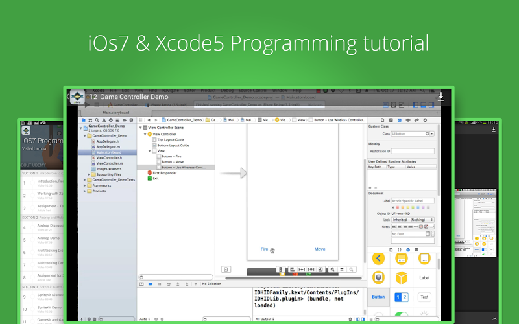Open the Log navigator speech-bubble icon
This screenshot has height=324, width=519.
click(x=131, y=120)
